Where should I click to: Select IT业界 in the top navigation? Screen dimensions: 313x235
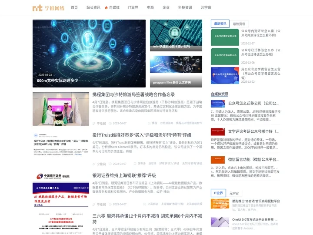(133, 7)
